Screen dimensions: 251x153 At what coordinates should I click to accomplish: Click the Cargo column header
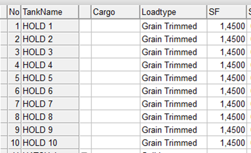[x=115, y=12]
